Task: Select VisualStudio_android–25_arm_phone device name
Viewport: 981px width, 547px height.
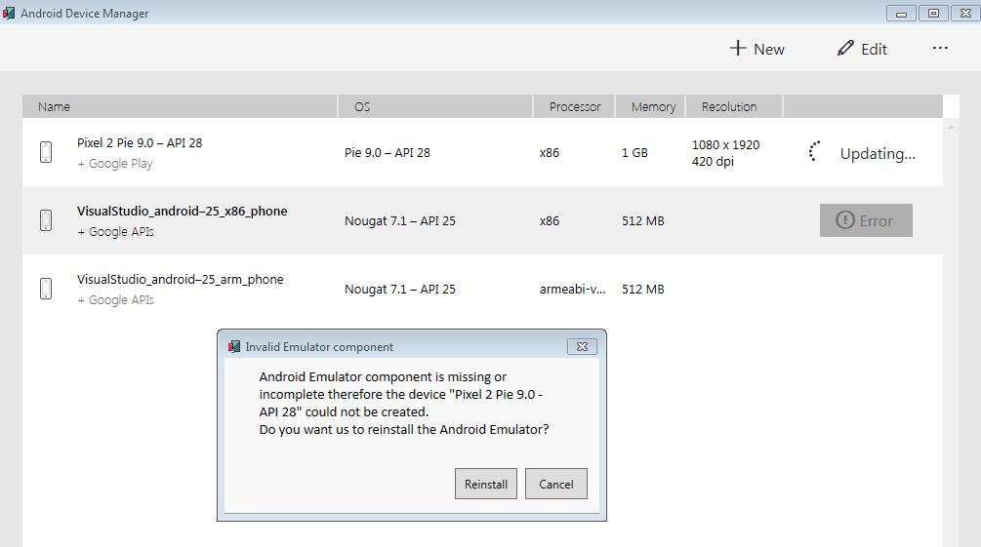Action: click(181, 280)
